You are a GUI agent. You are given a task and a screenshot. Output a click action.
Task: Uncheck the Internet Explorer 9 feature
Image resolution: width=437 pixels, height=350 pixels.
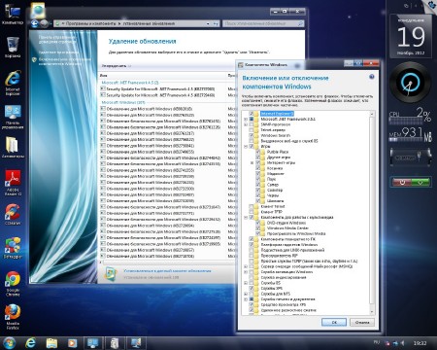[x=252, y=114]
